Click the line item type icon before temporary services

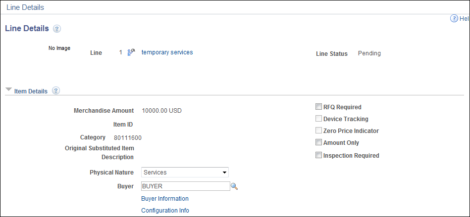131,52
